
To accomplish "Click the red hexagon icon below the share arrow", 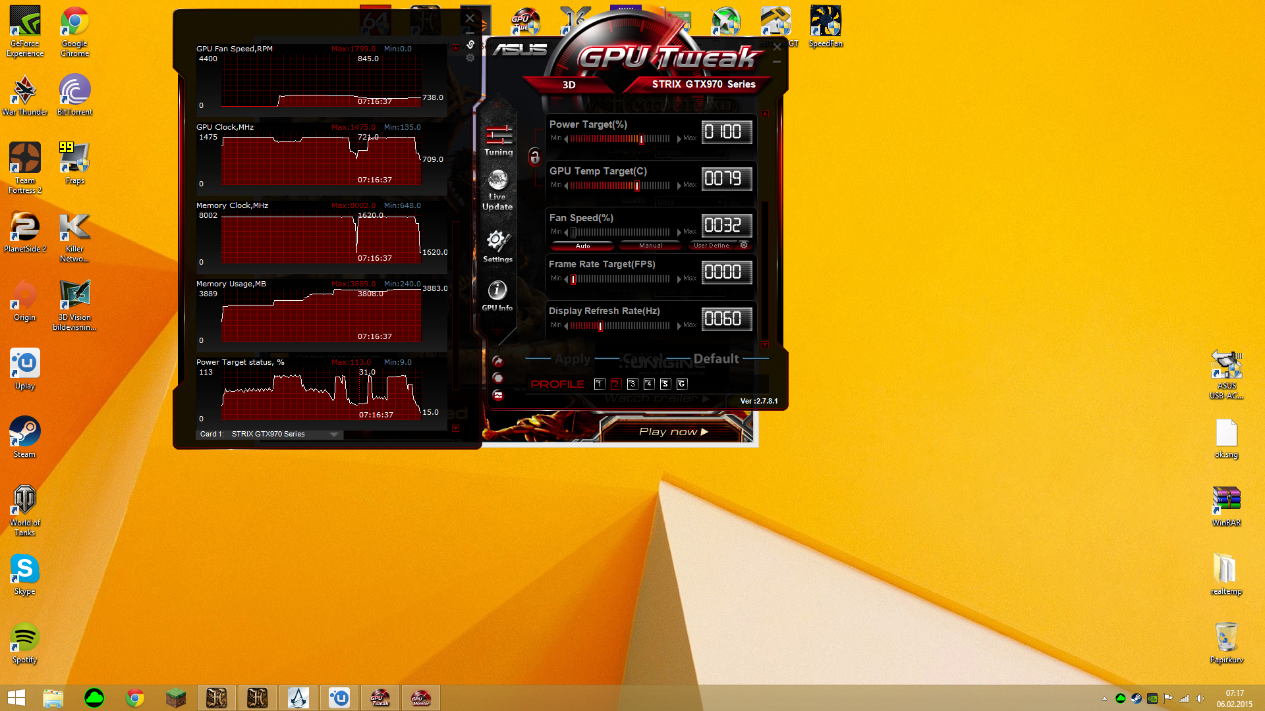I will [x=498, y=378].
